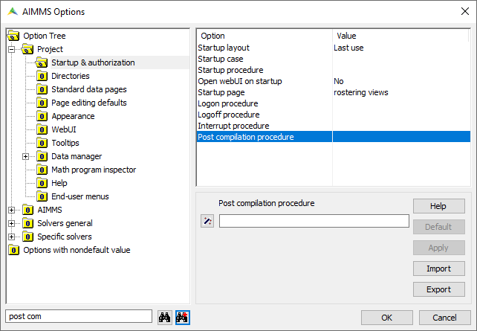This screenshot has height=331, width=477.
Task: Select Appearance in the option tree
Action: (73, 116)
